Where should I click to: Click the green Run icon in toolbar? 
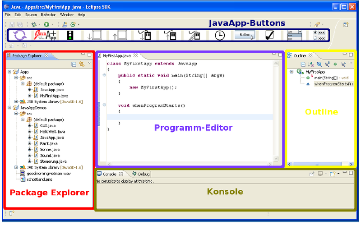(x=46, y=24)
